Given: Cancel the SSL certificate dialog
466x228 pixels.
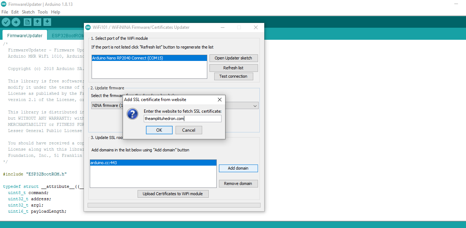Looking at the screenshot, I should click(x=189, y=130).
